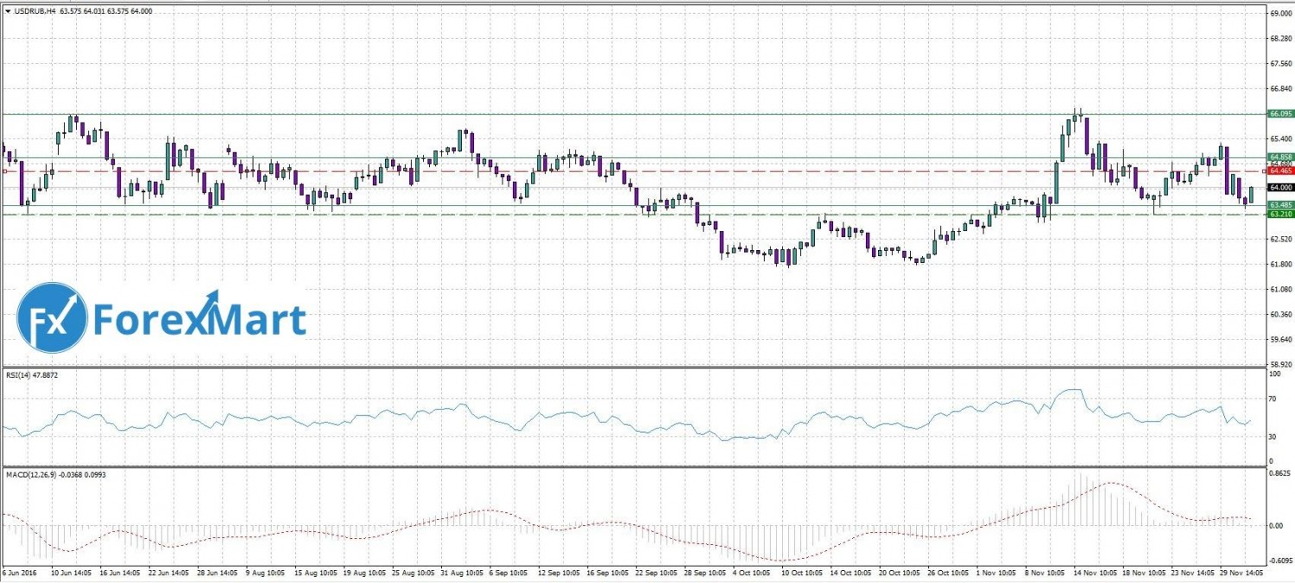Image resolution: width=1295 pixels, height=583 pixels.
Task: Click the red MACD signal line peak
Action: click(1110, 483)
